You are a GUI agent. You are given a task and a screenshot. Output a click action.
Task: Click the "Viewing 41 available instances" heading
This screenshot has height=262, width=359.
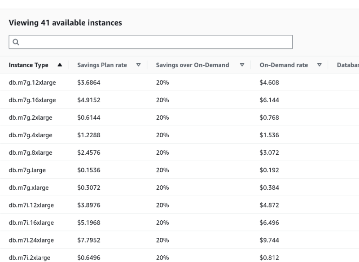[x=66, y=22]
